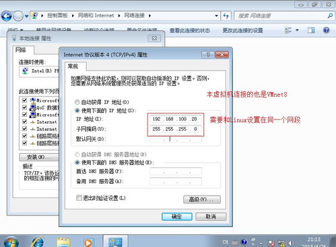Select the 常规 tab
This screenshot has width=336, height=247.
coord(73,66)
